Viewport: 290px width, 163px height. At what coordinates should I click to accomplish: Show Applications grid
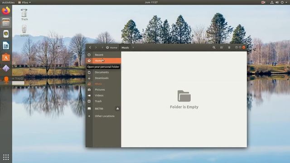(6, 157)
